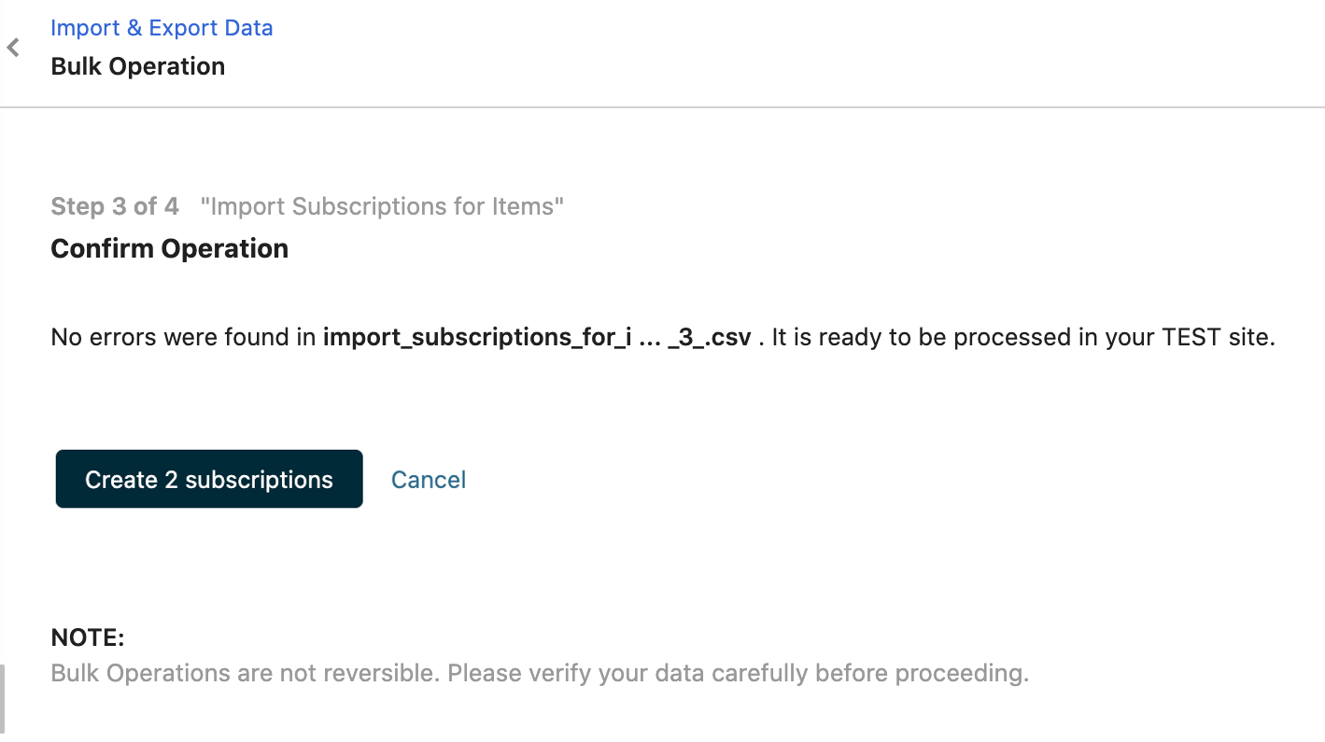Open the Import & Export Data breadcrumb link
The image size is (1325, 742).
coord(162,28)
